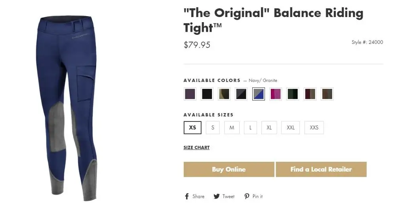This screenshot has height=214, width=396.
Task: Select the Navy/Granite color swatch
Action: click(259, 94)
